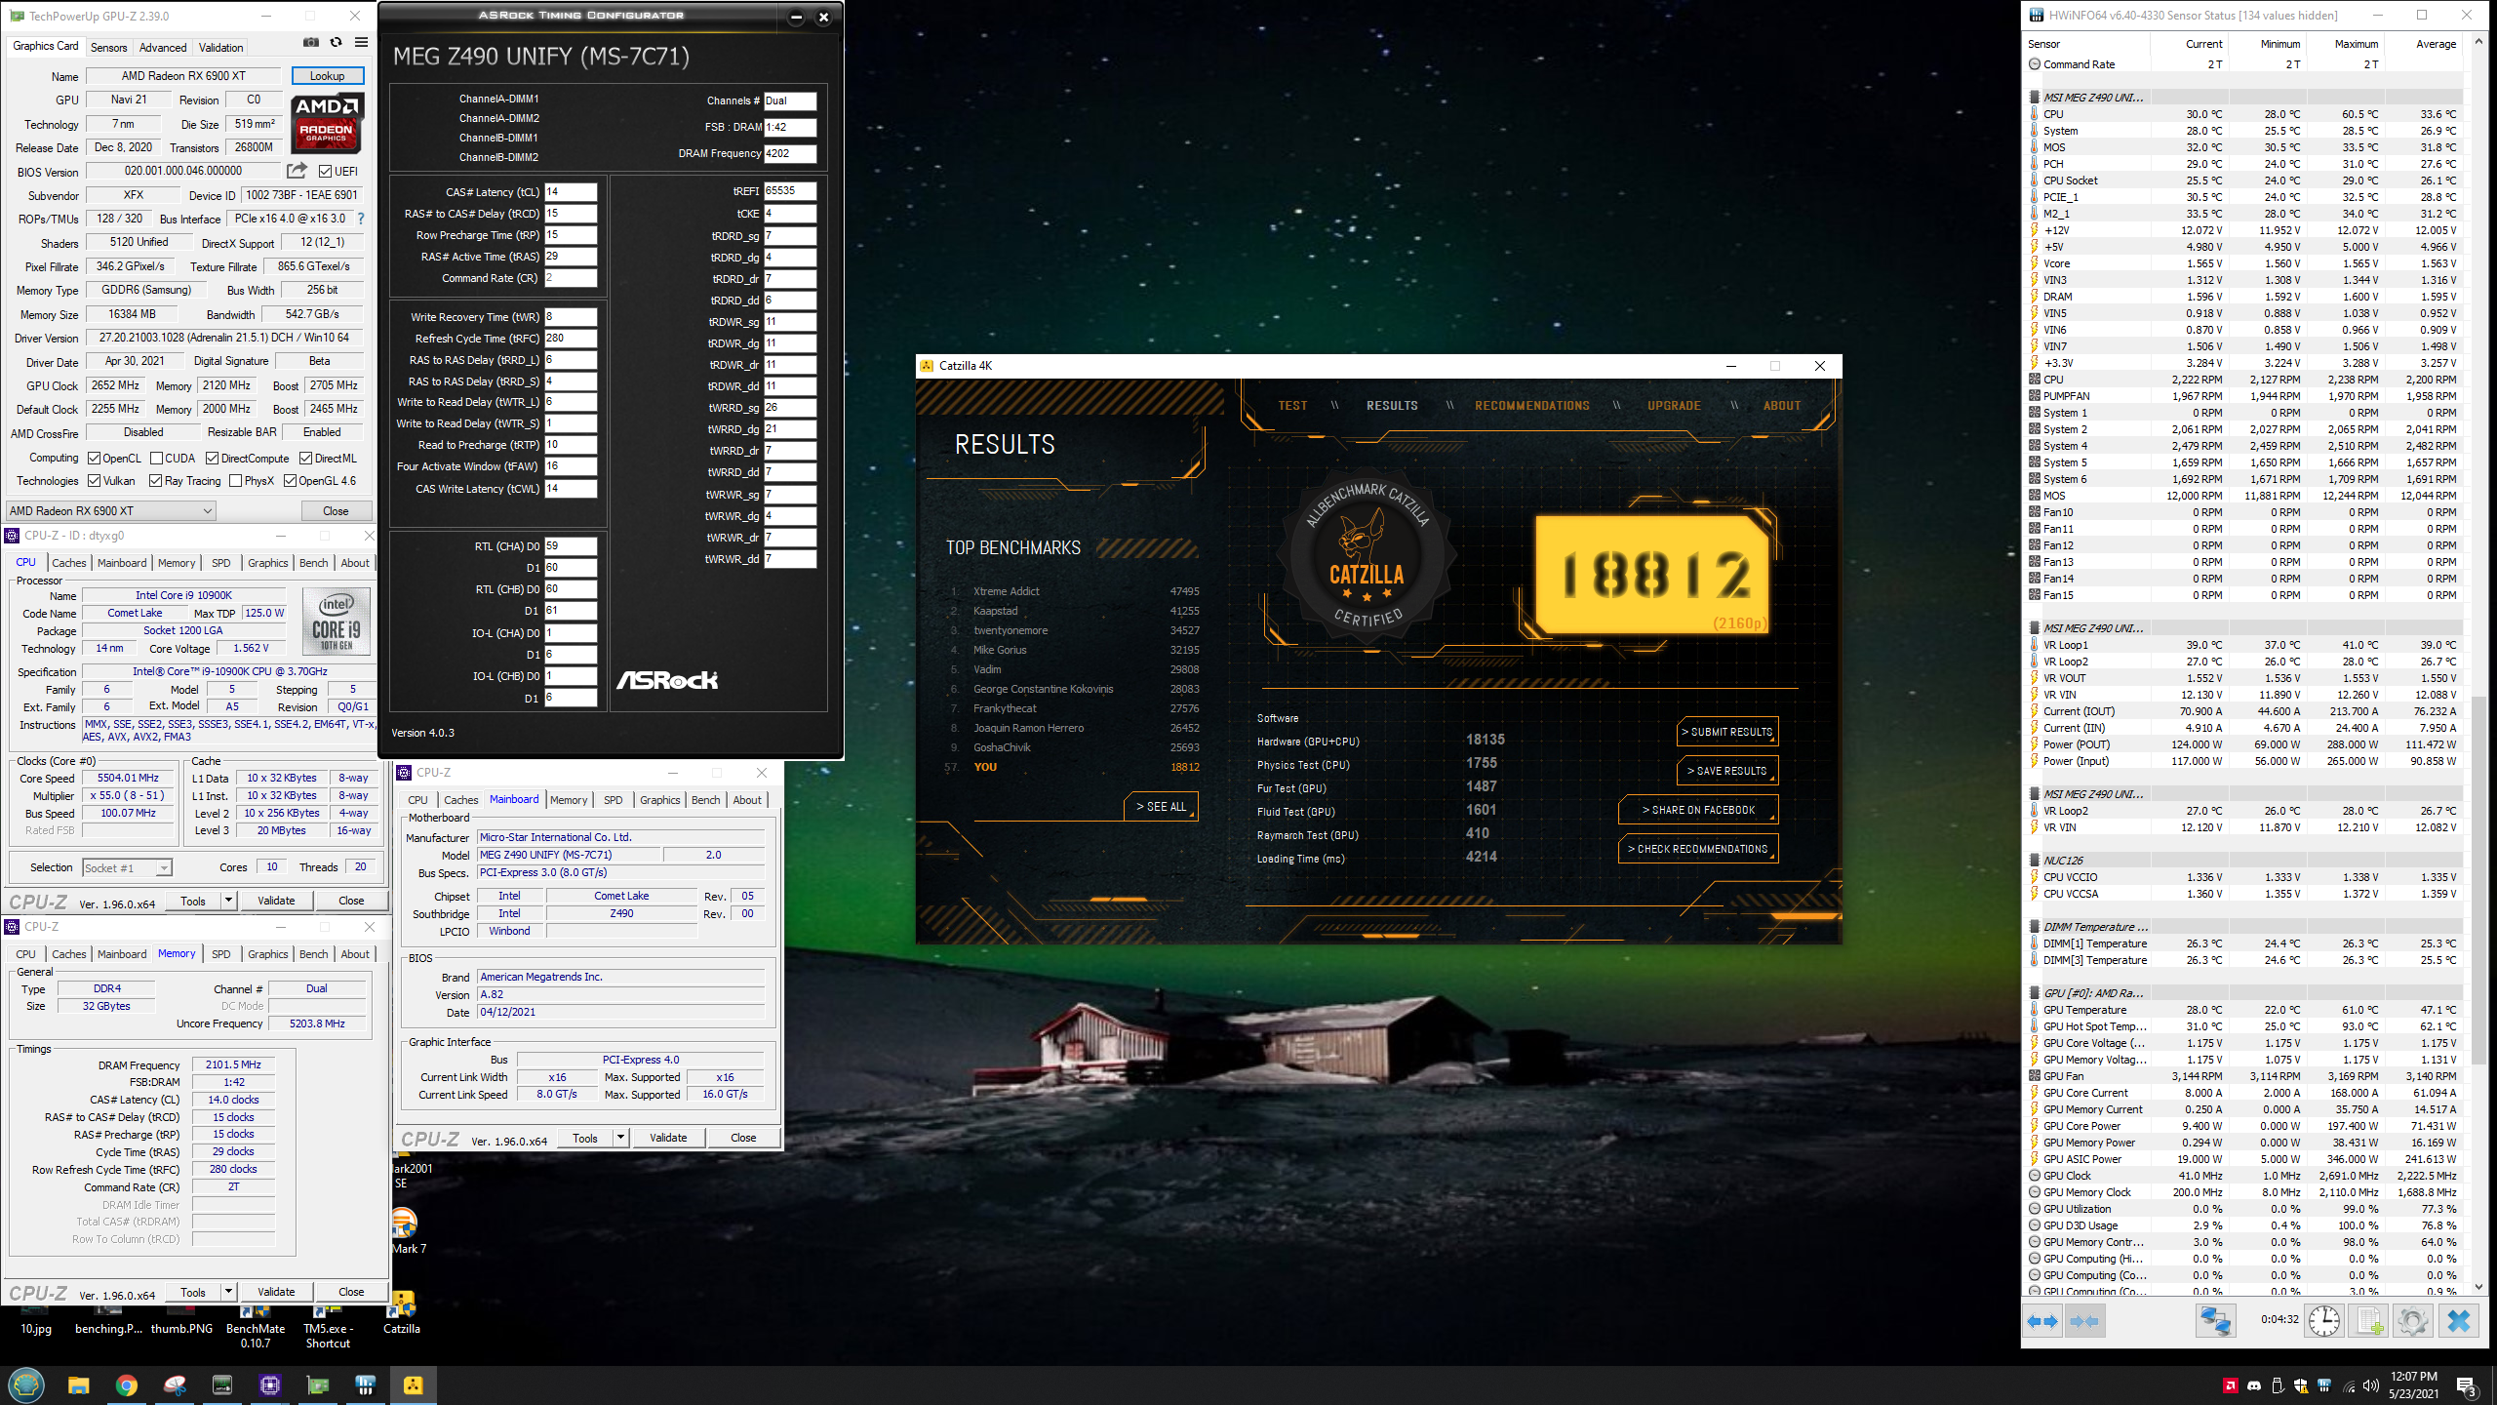Click SEE ALL under top benchmarks

1161,807
